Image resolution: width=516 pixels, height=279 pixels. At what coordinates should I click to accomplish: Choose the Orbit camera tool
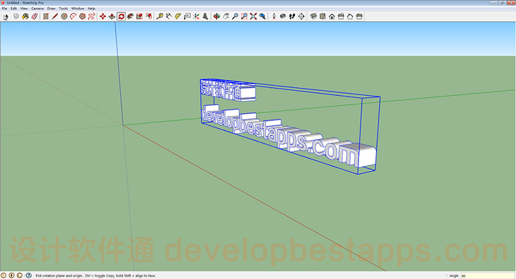pos(217,16)
